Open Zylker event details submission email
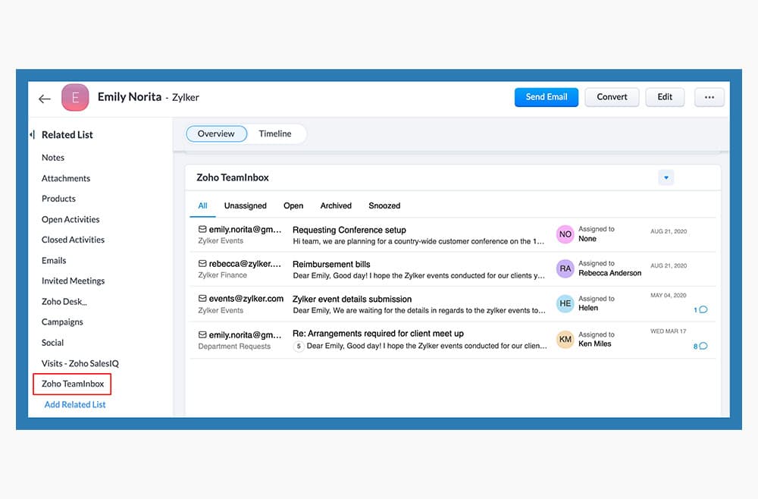Viewport: 758px width, 499px height. pos(352,300)
